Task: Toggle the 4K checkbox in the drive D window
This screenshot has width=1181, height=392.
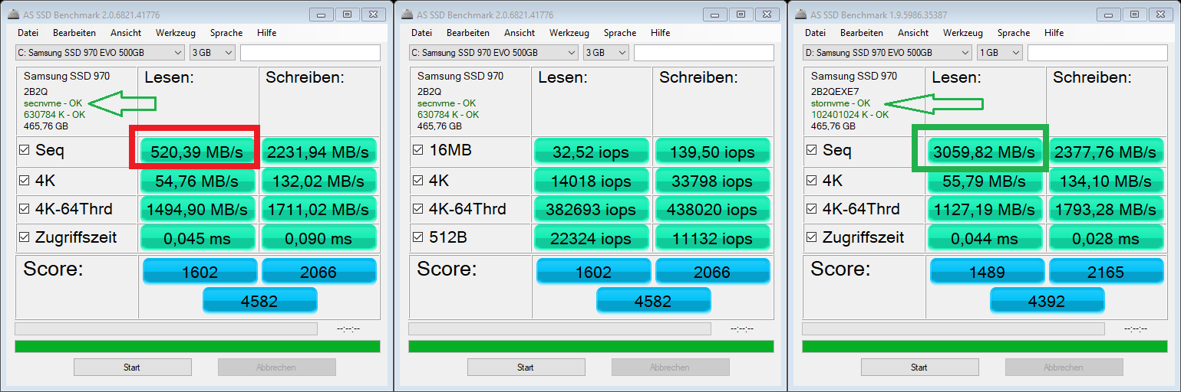Action: click(x=811, y=181)
